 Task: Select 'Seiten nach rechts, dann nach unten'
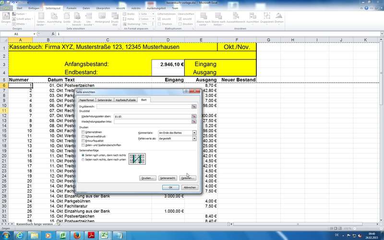click(83, 159)
